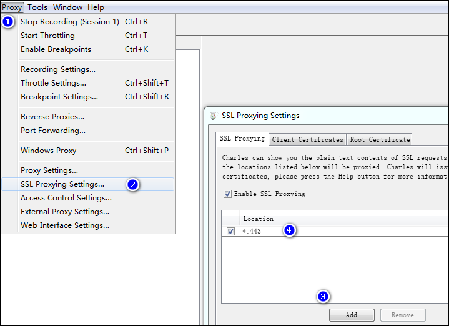This screenshot has width=449, height=326.
Task: Open Port Forwarding...
Action: click(87, 131)
